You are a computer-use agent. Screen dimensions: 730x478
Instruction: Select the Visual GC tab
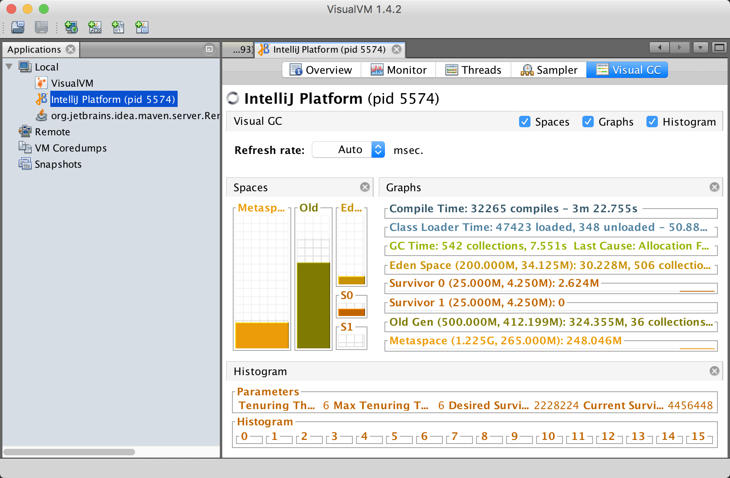[627, 70]
